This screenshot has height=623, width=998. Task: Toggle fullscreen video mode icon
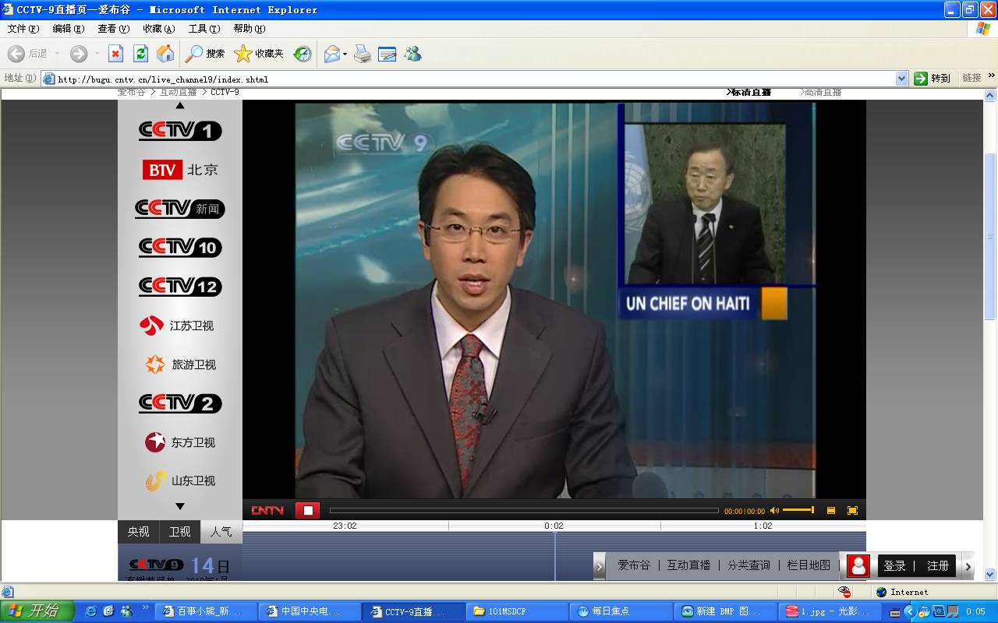(852, 511)
